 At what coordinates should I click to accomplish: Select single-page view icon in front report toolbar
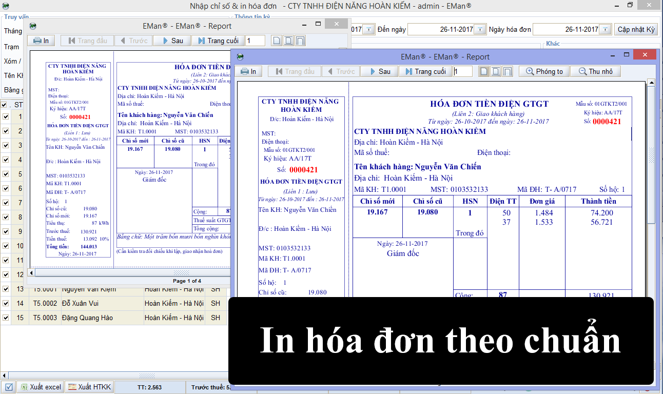(484, 71)
